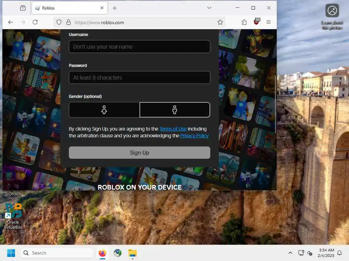
Task: Close the Roblox tab
Action: (102, 8)
